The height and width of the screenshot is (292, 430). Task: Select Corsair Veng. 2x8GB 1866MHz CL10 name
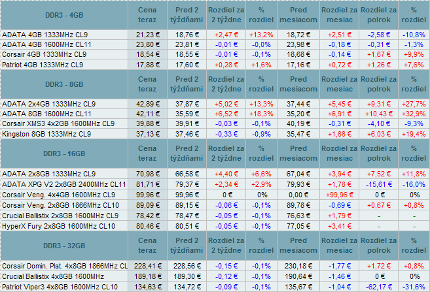(x=60, y=205)
